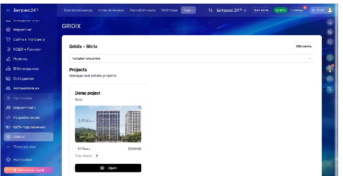Open Настройки gear icon in the sidebar
Viewport: 343px width, 176px height.
pos(8,160)
